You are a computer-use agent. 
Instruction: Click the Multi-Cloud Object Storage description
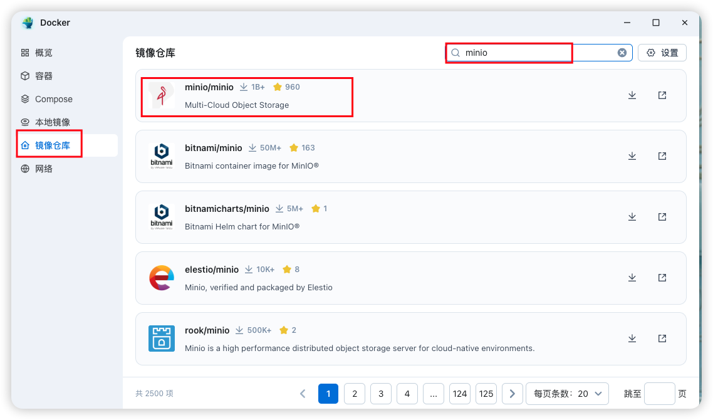click(x=237, y=105)
